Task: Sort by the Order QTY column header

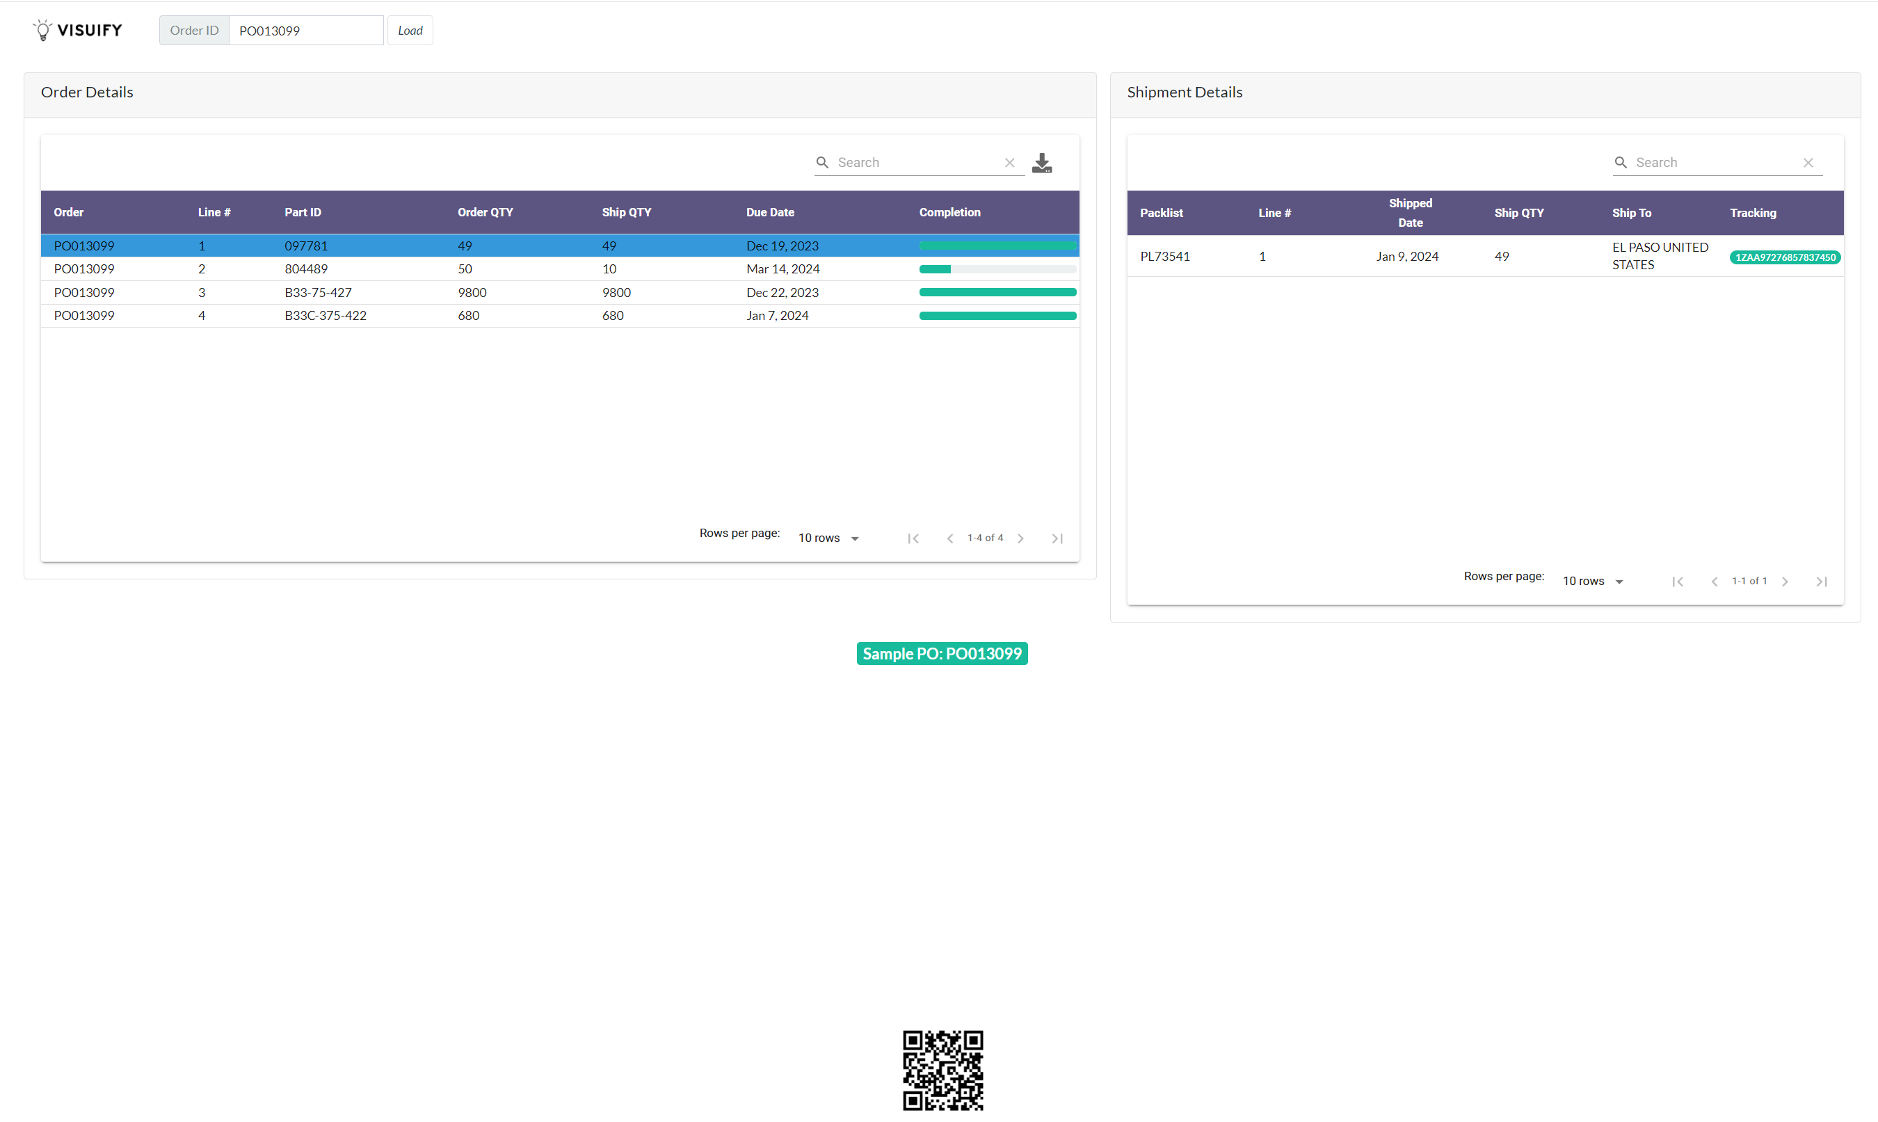Action: coord(485,212)
